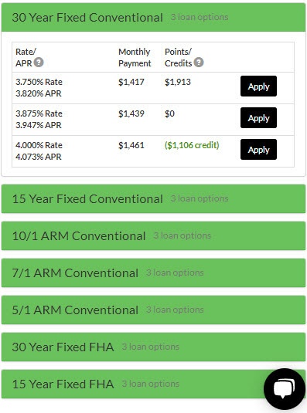Expand the 10/1 ARM Conventional section
The image size is (307, 413).
pos(153,235)
